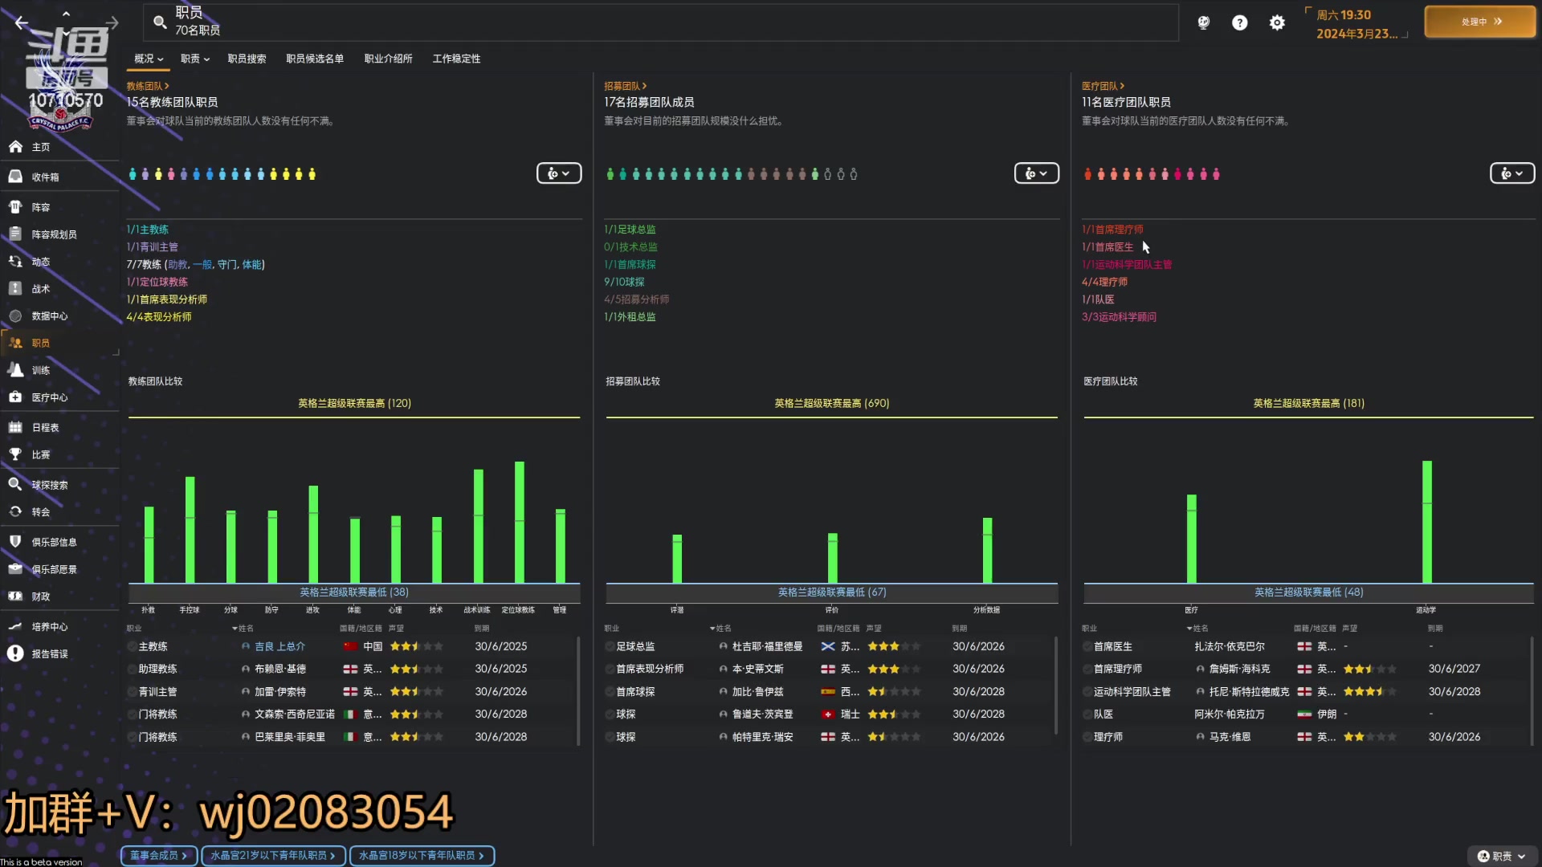Image resolution: width=1542 pixels, height=867 pixels.
Task: Open 报告错误 in sidebar
Action: pyautogui.click(x=59, y=654)
